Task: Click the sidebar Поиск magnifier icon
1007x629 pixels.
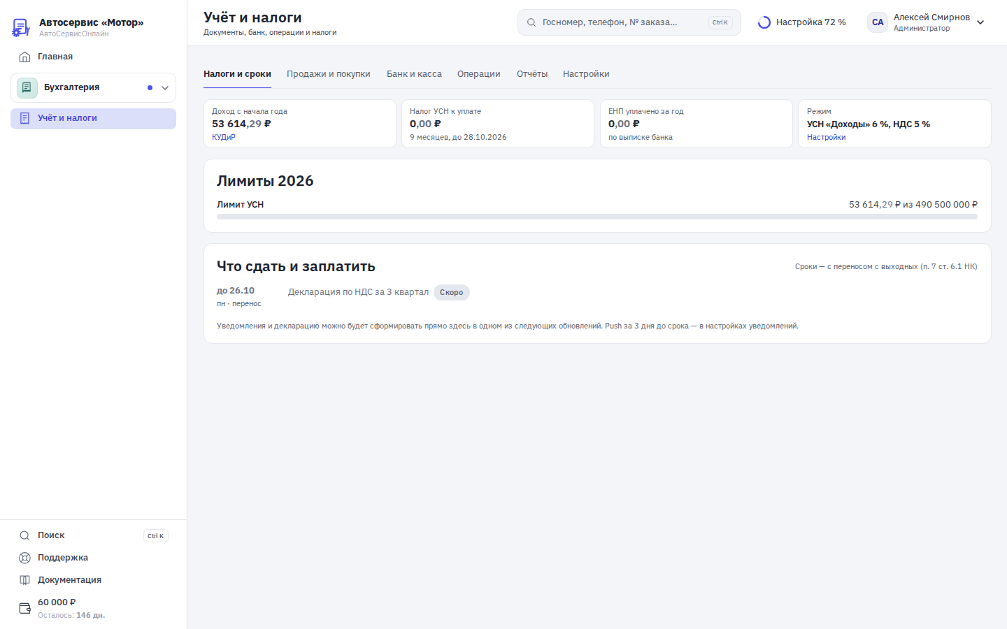Action: pos(24,535)
